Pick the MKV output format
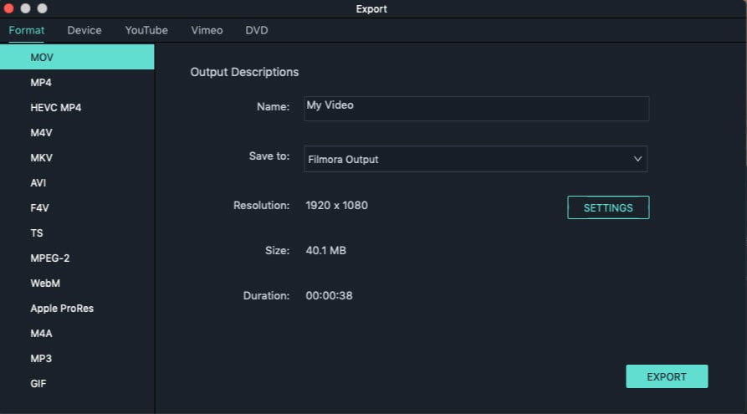This screenshot has height=414, width=747. 42,158
